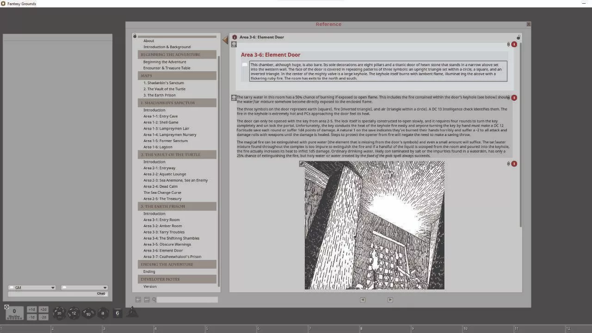Viewport: 592px width, 333px height.
Task: Collapse the Developer Notes section
Action: coord(177,279)
